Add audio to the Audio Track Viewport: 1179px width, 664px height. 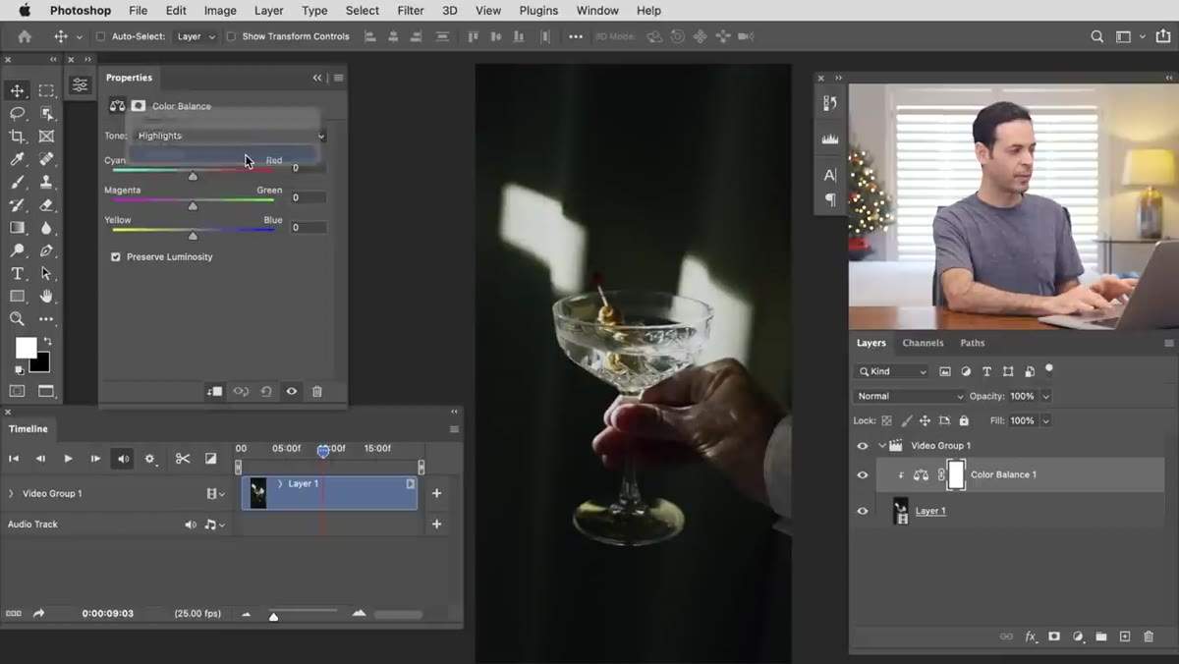(x=436, y=525)
